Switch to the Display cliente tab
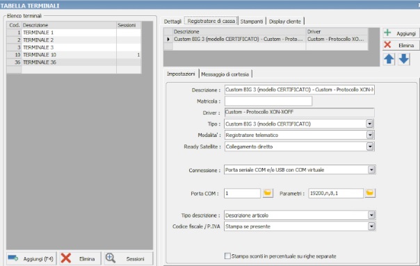The image size is (420, 266). [285, 22]
